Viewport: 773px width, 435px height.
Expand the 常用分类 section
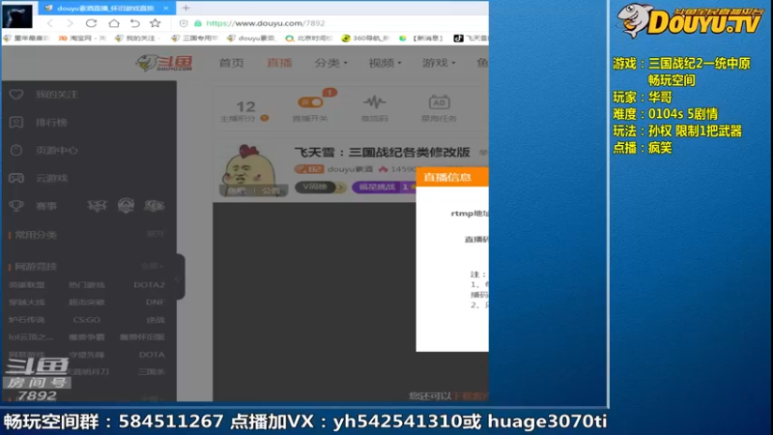pyautogui.click(x=155, y=234)
